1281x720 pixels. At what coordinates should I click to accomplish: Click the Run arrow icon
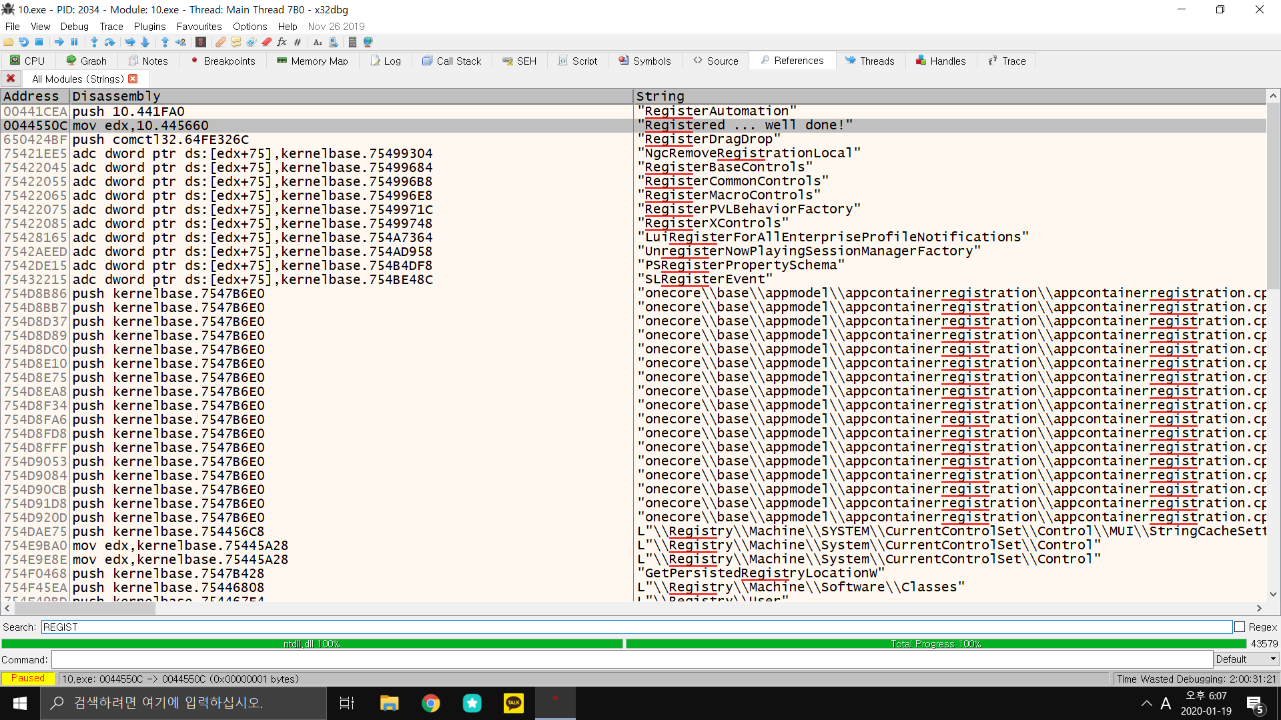[x=59, y=42]
